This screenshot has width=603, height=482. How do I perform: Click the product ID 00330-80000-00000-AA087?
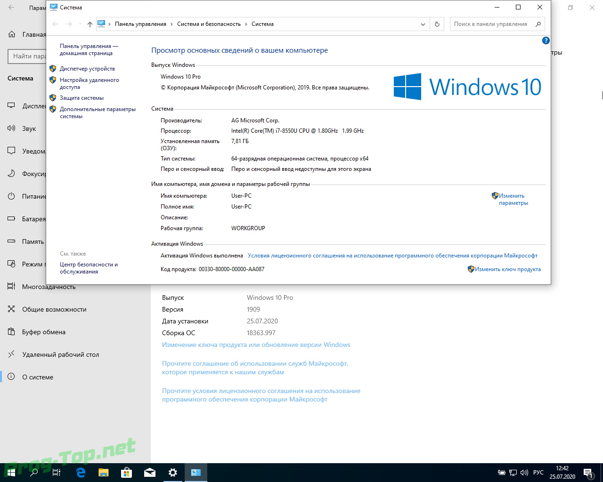point(231,269)
